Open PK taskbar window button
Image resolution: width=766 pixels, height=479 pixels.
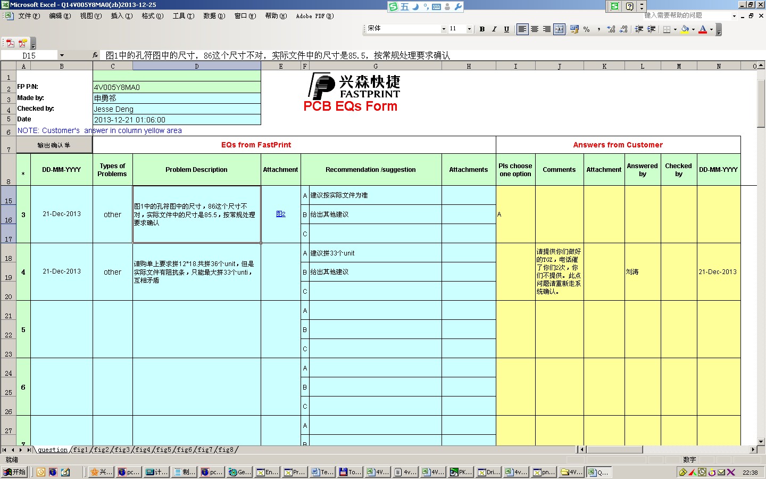pyautogui.click(x=461, y=472)
